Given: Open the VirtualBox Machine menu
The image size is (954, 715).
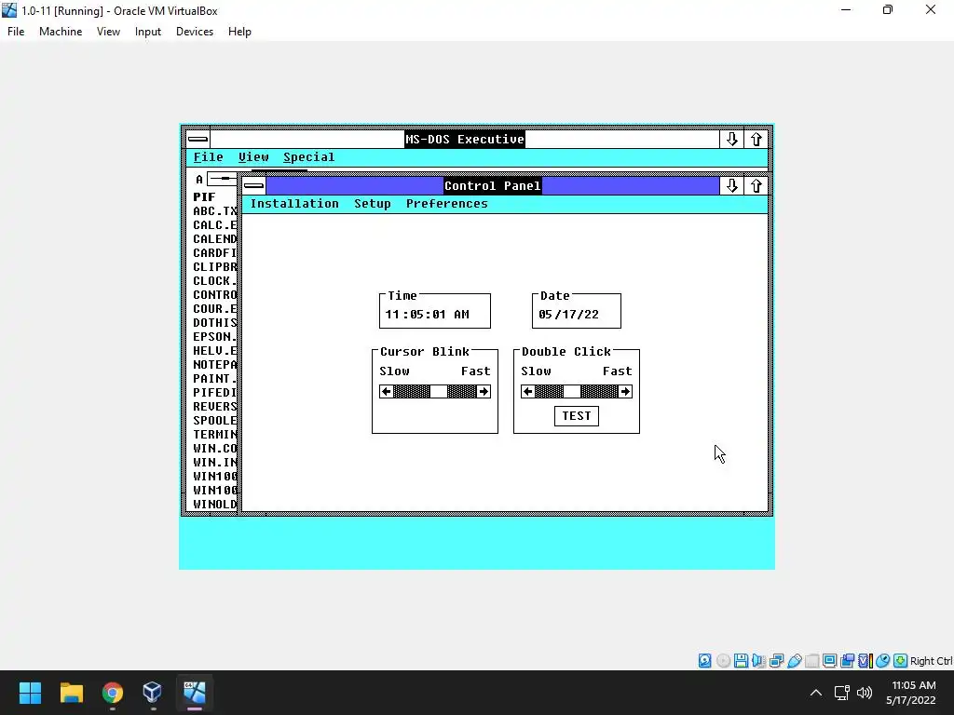Looking at the screenshot, I should tap(61, 32).
